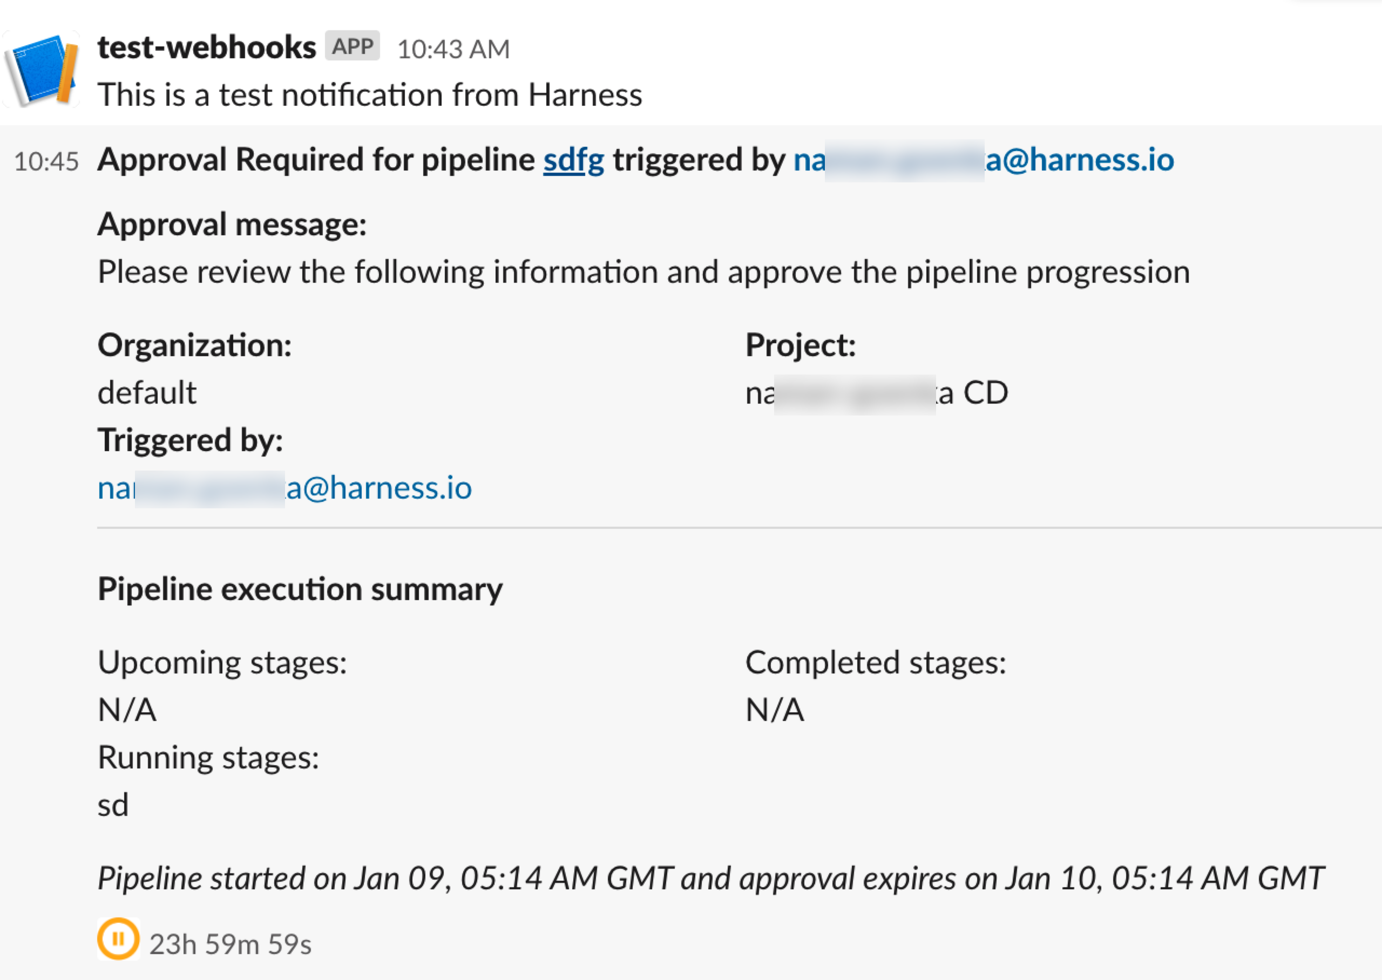Click the test-webhooks app avatar icon

click(41, 70)
